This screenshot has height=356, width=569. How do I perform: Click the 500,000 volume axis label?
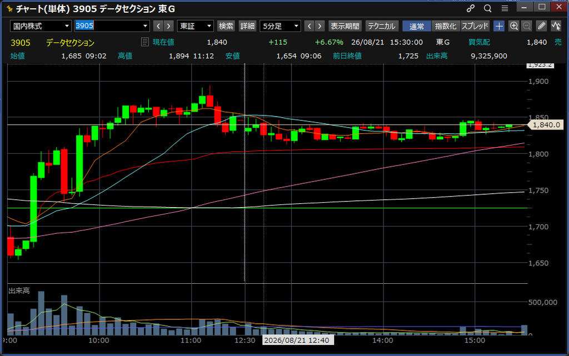coord(543,302)
